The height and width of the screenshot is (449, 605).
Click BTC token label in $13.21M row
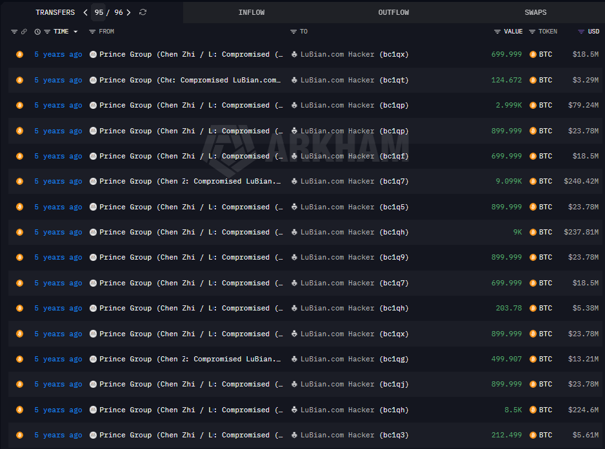coord(545,359)
